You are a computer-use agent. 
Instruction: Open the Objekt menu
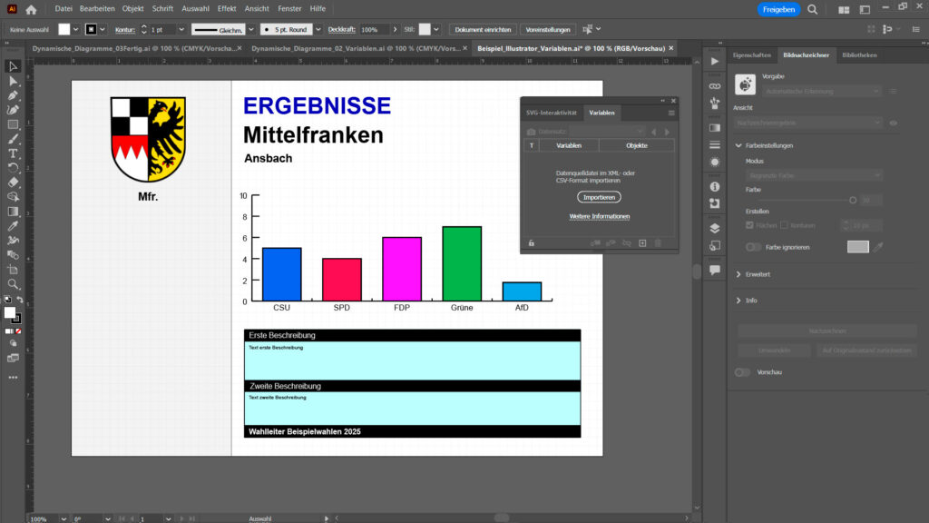(x=132, y=9)
